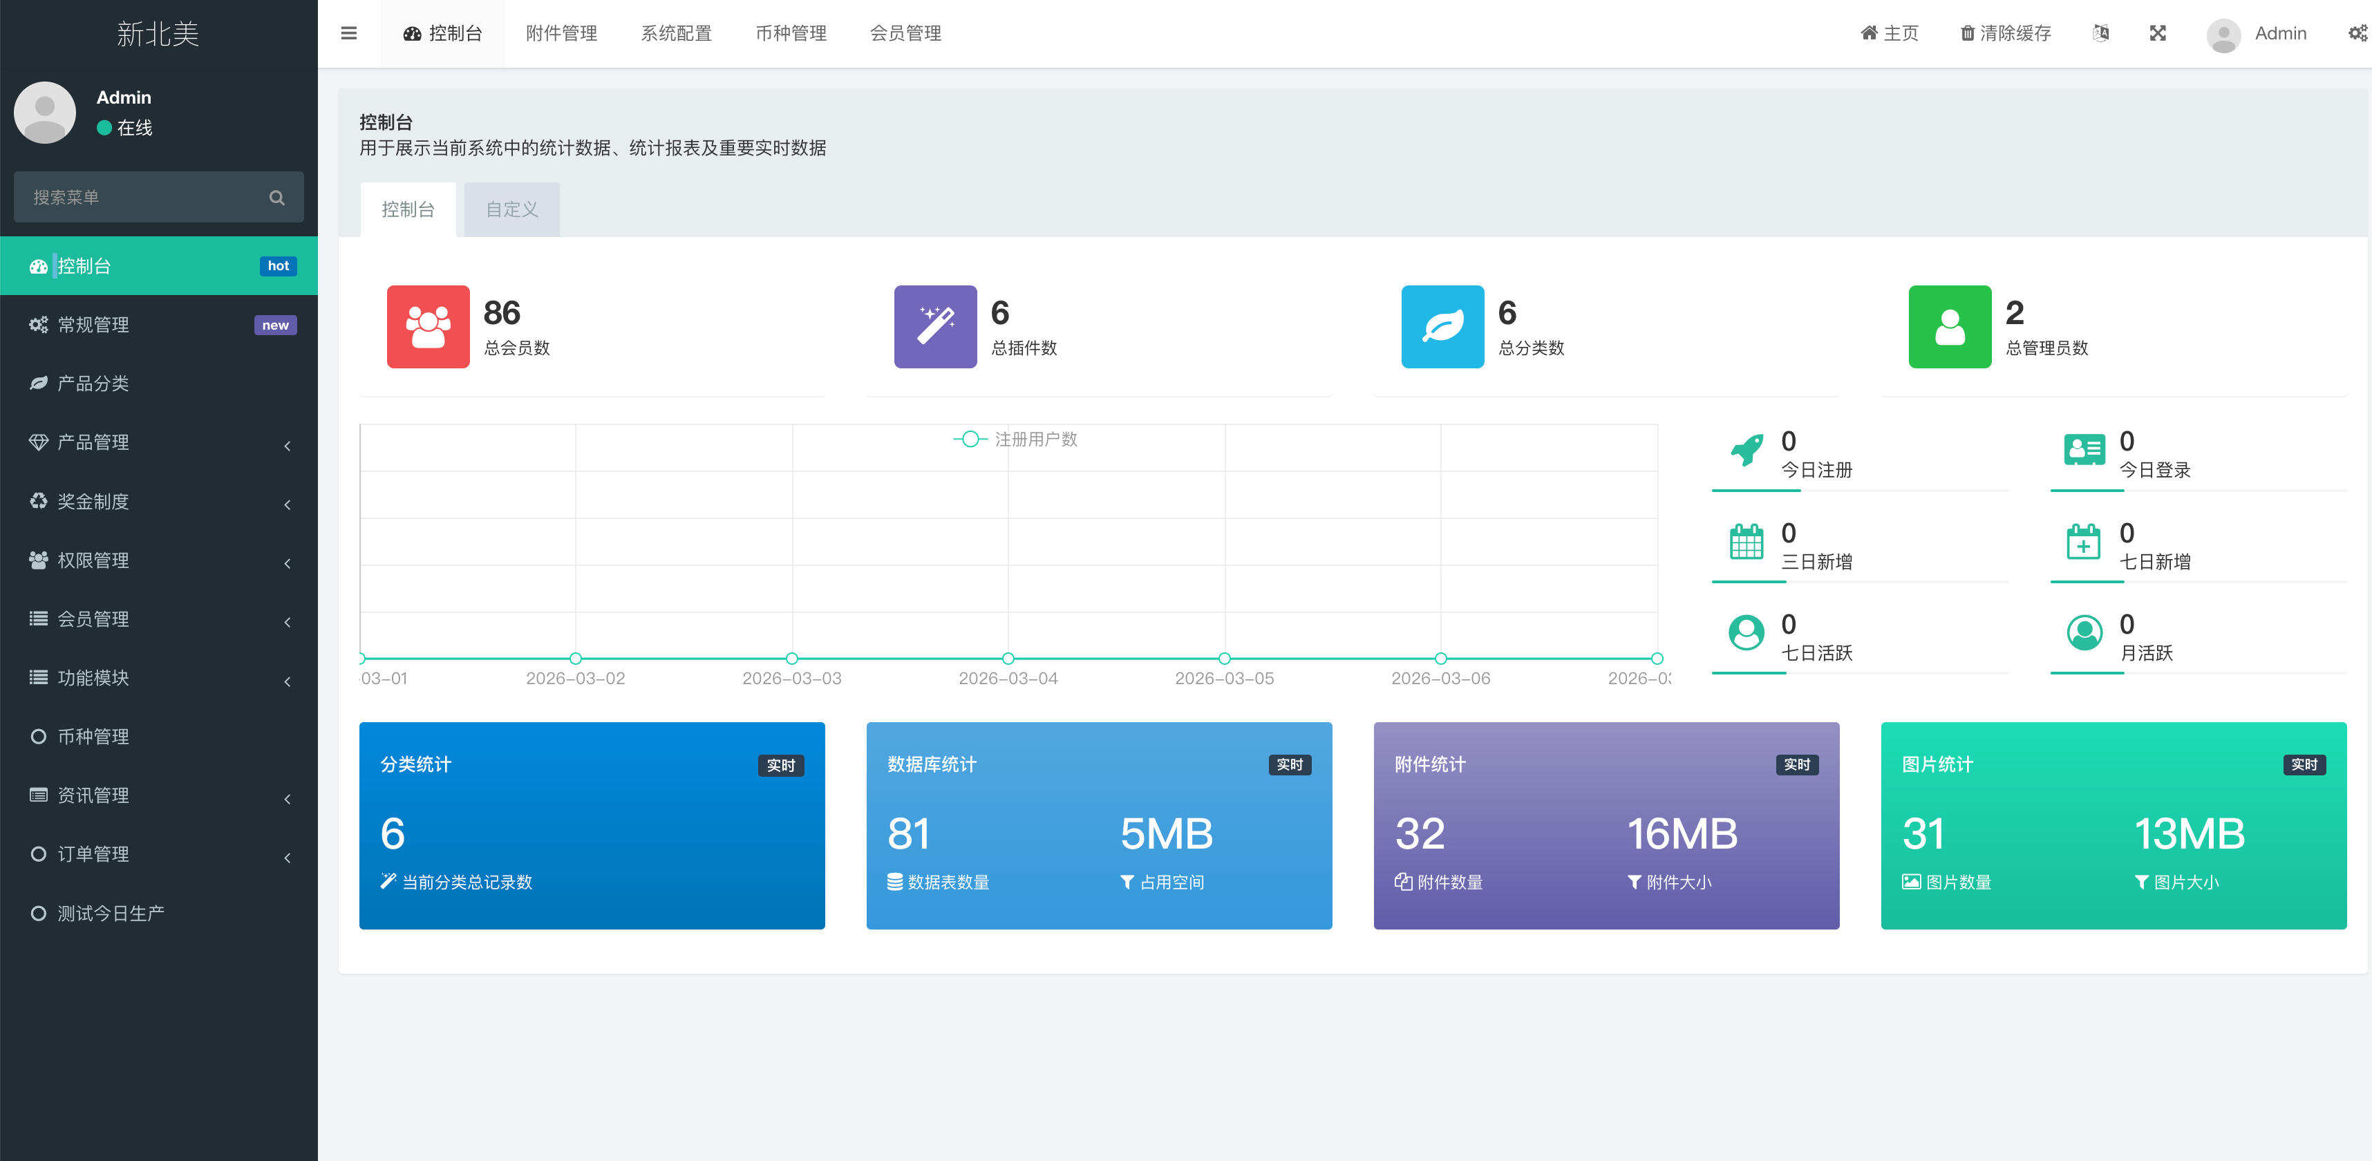Click the green admin user icon
The width and height of the screenshot is (2372, 1161).
[x=1949, y=327]
